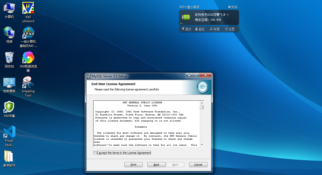Image resolution: width=322 pixels, height=175 pixels.
Task: Click 查杀 in the 360 U盘 widget
Action: coord(186,29)
